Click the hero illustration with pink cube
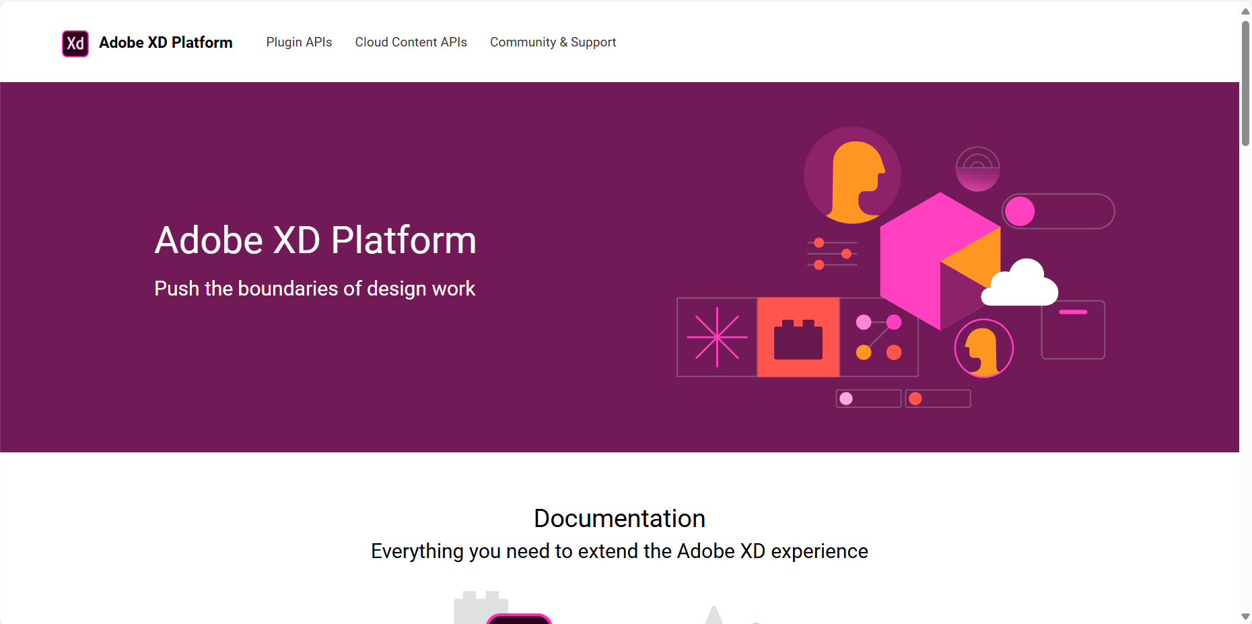The height and width of the screenshot is (624, 1252). [x=895, y=267]
